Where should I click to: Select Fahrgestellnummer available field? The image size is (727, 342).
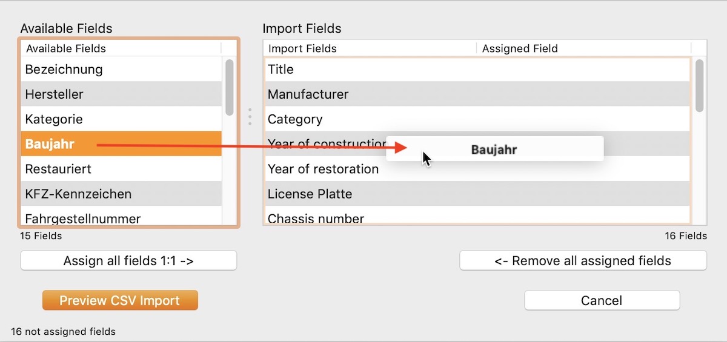pos(121,216)
